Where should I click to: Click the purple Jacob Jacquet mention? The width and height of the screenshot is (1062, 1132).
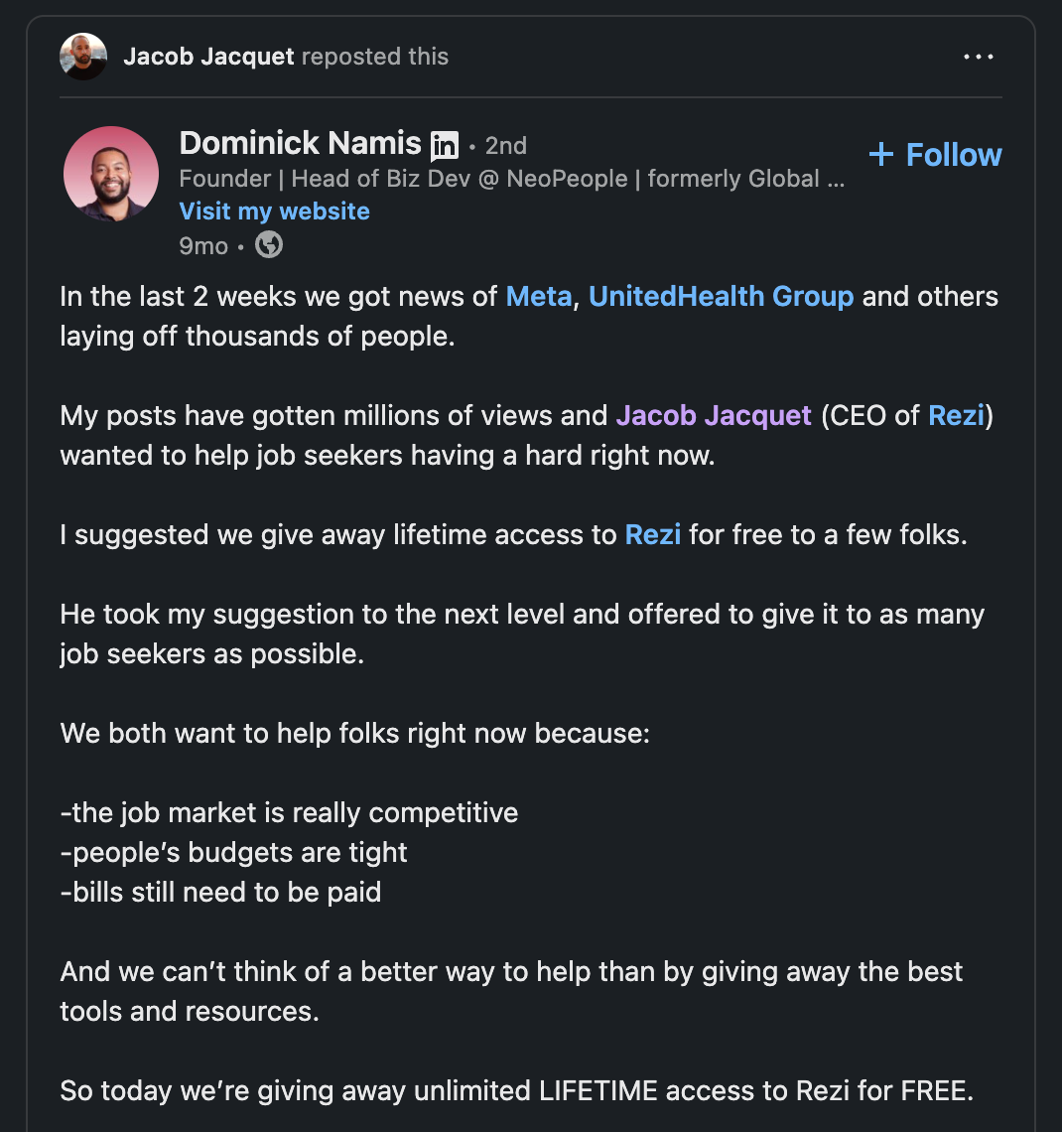coord(714,416)
